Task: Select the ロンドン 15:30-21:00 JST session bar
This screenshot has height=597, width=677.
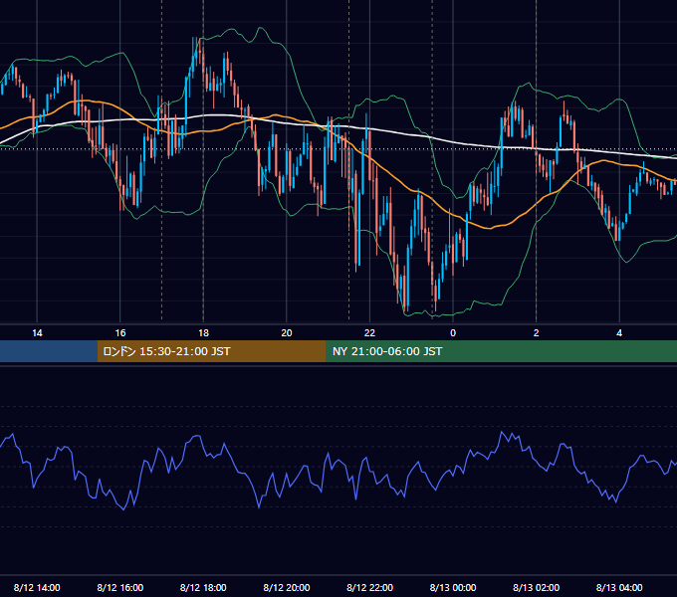Action: [211, 351]
